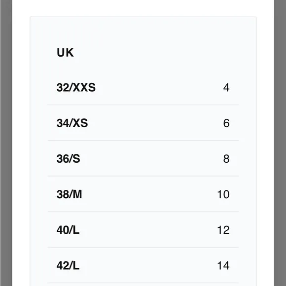The width and height of the screenshot is (286, 286).
Task: Click the 40/L label text
Action: (68, 230)
